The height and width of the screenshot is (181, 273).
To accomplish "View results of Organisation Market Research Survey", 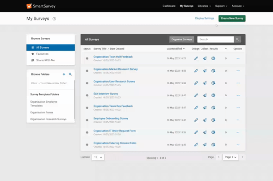I will (213, 71).
